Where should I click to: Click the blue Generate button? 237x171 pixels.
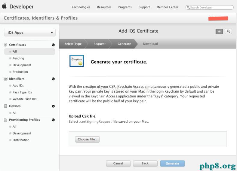coord(172,163)
